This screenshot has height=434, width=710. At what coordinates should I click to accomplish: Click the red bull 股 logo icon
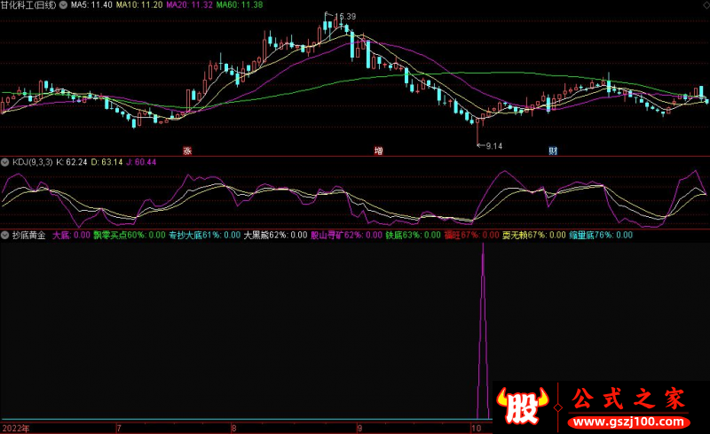523,404
